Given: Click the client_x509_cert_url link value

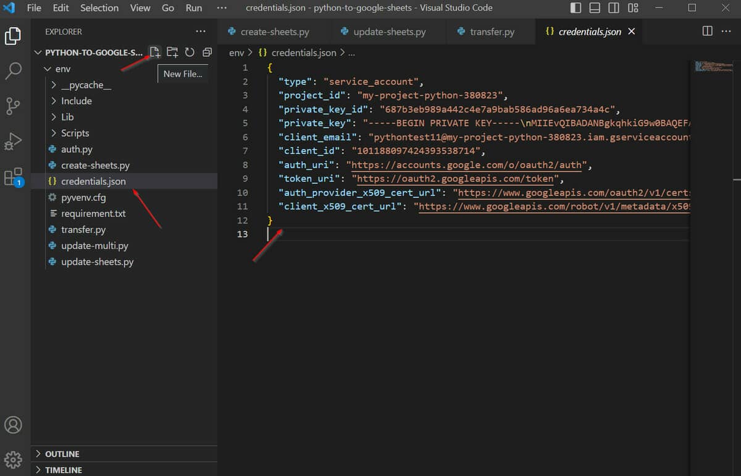Looking at the screenshot, I should pyautogui.click(x=554, y=207).
